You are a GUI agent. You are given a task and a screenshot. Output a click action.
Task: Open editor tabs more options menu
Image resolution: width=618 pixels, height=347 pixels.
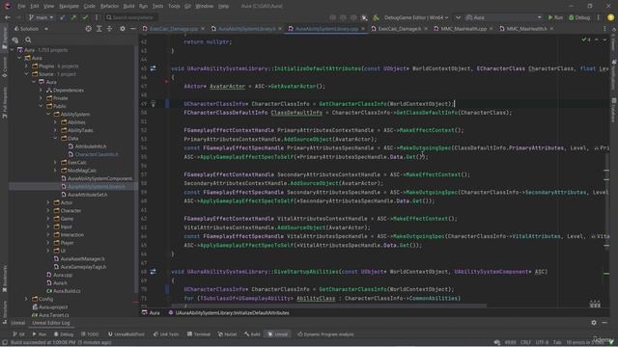tap(604, 29)
